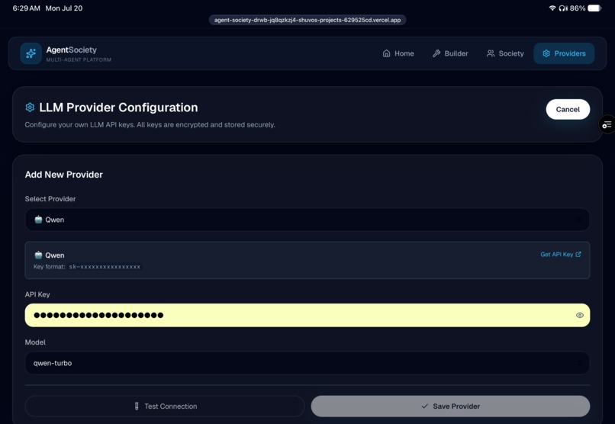615x424 pixels.
Task: Click the AgentSociety sparkle logo icon
Action: click(x=31, y=53)
